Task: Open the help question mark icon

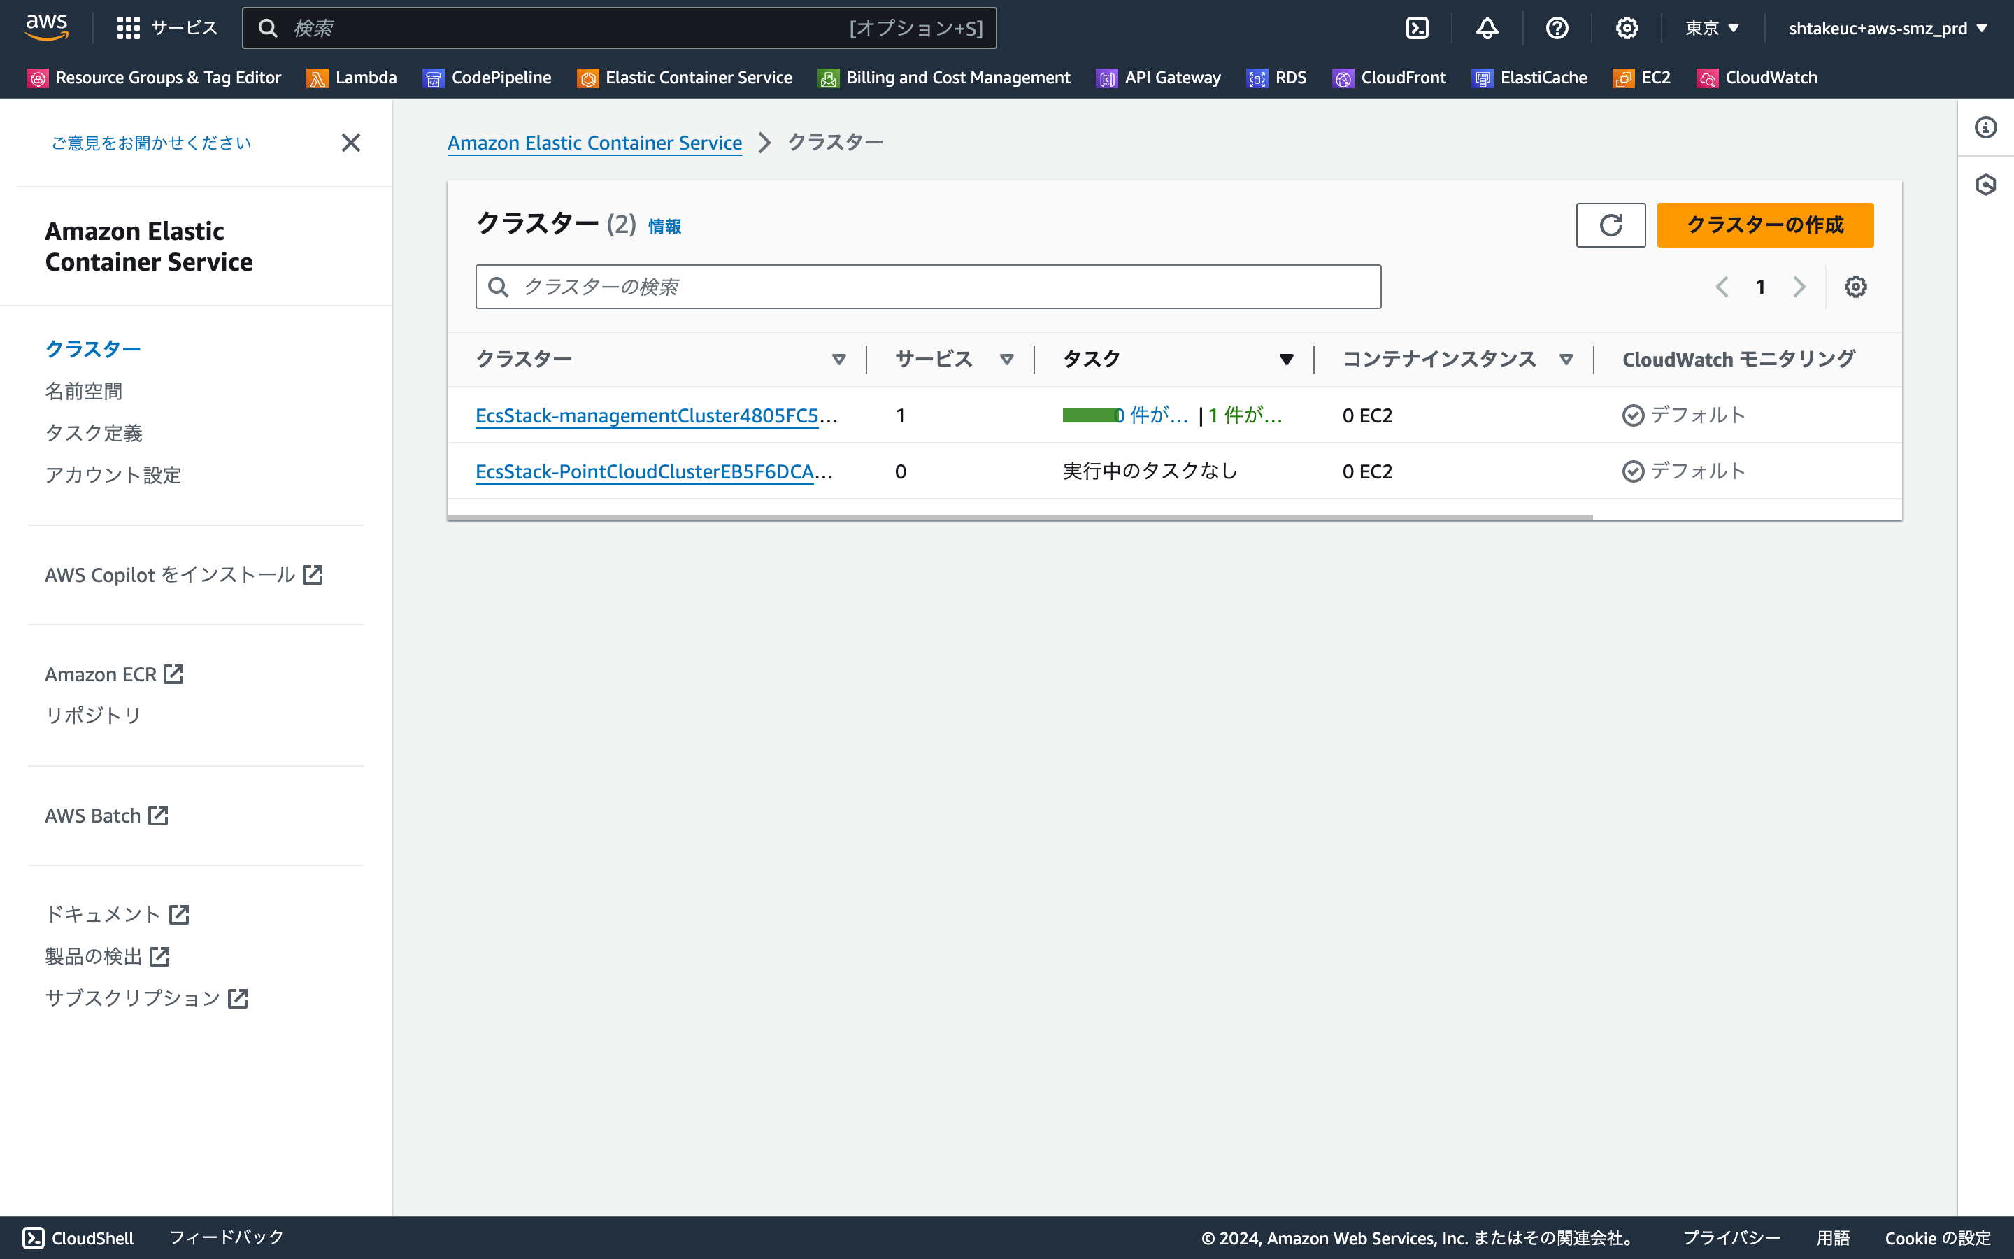Action: click(1557, 28)
